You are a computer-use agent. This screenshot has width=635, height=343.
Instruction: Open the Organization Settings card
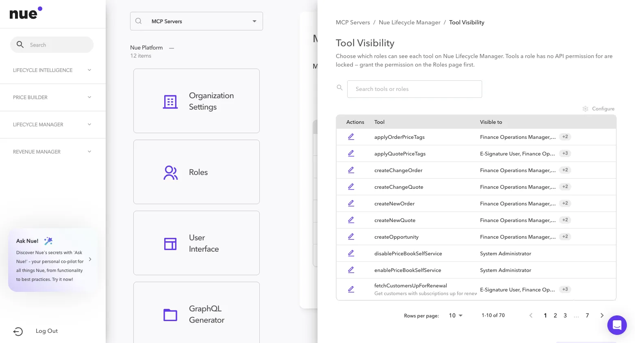click(196, 101)
